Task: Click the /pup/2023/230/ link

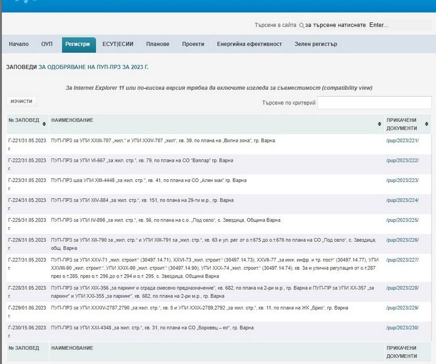Action: click(x=402, y=327)
